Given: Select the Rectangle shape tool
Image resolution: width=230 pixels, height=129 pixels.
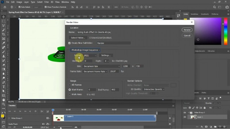Looking at the screenshot, I should [x=3, y=95].
